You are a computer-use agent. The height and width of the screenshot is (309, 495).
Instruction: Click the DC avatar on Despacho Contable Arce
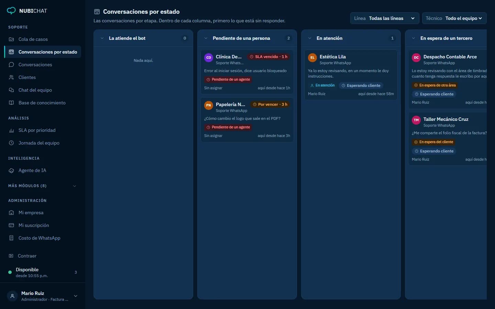[416, 58]
